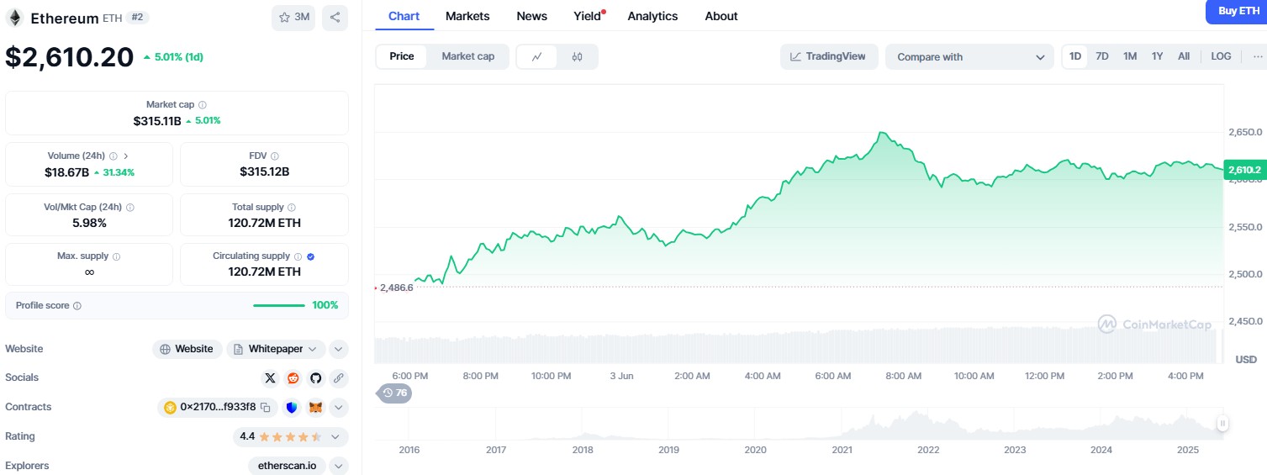Click the timeline range slider handle
Viewport: 1267px width, 475px height.
click(x=1222, y=424)
